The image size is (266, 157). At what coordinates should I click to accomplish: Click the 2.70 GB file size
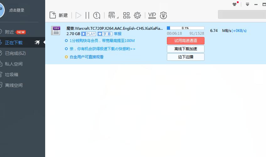click(x=73, y=34)
